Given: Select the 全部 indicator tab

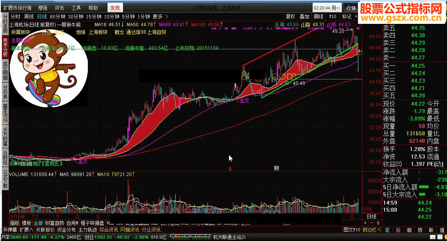Looking at the screenshot, I should [38, 223].
